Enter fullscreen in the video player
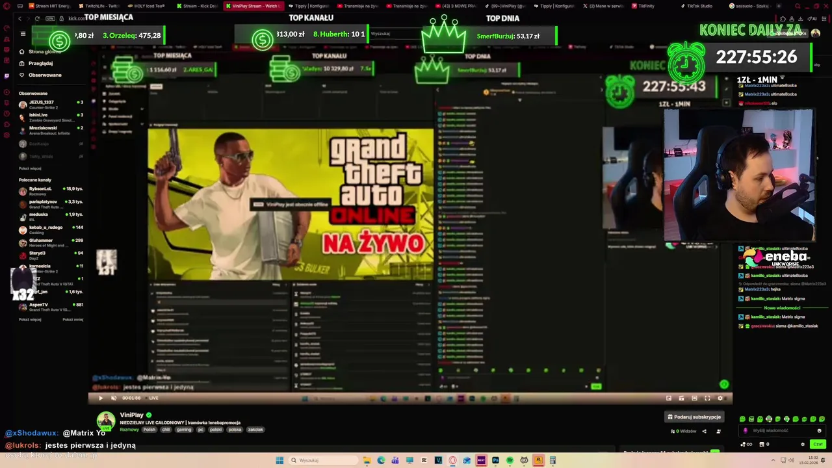This screenshot has width=832, height=468. [x=707, y=398]
